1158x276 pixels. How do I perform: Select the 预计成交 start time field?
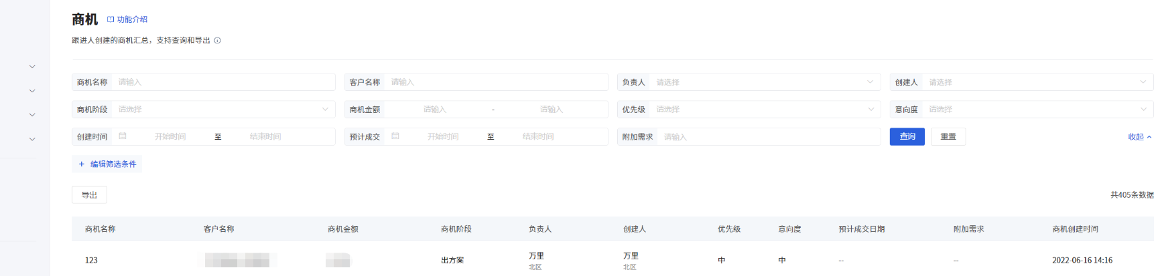(443, 136)
